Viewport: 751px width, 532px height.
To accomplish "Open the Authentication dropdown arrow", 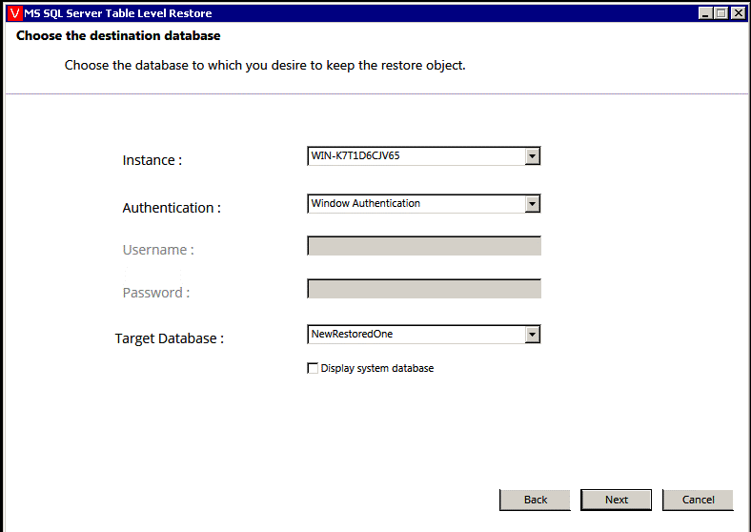I will click(532, 204).
